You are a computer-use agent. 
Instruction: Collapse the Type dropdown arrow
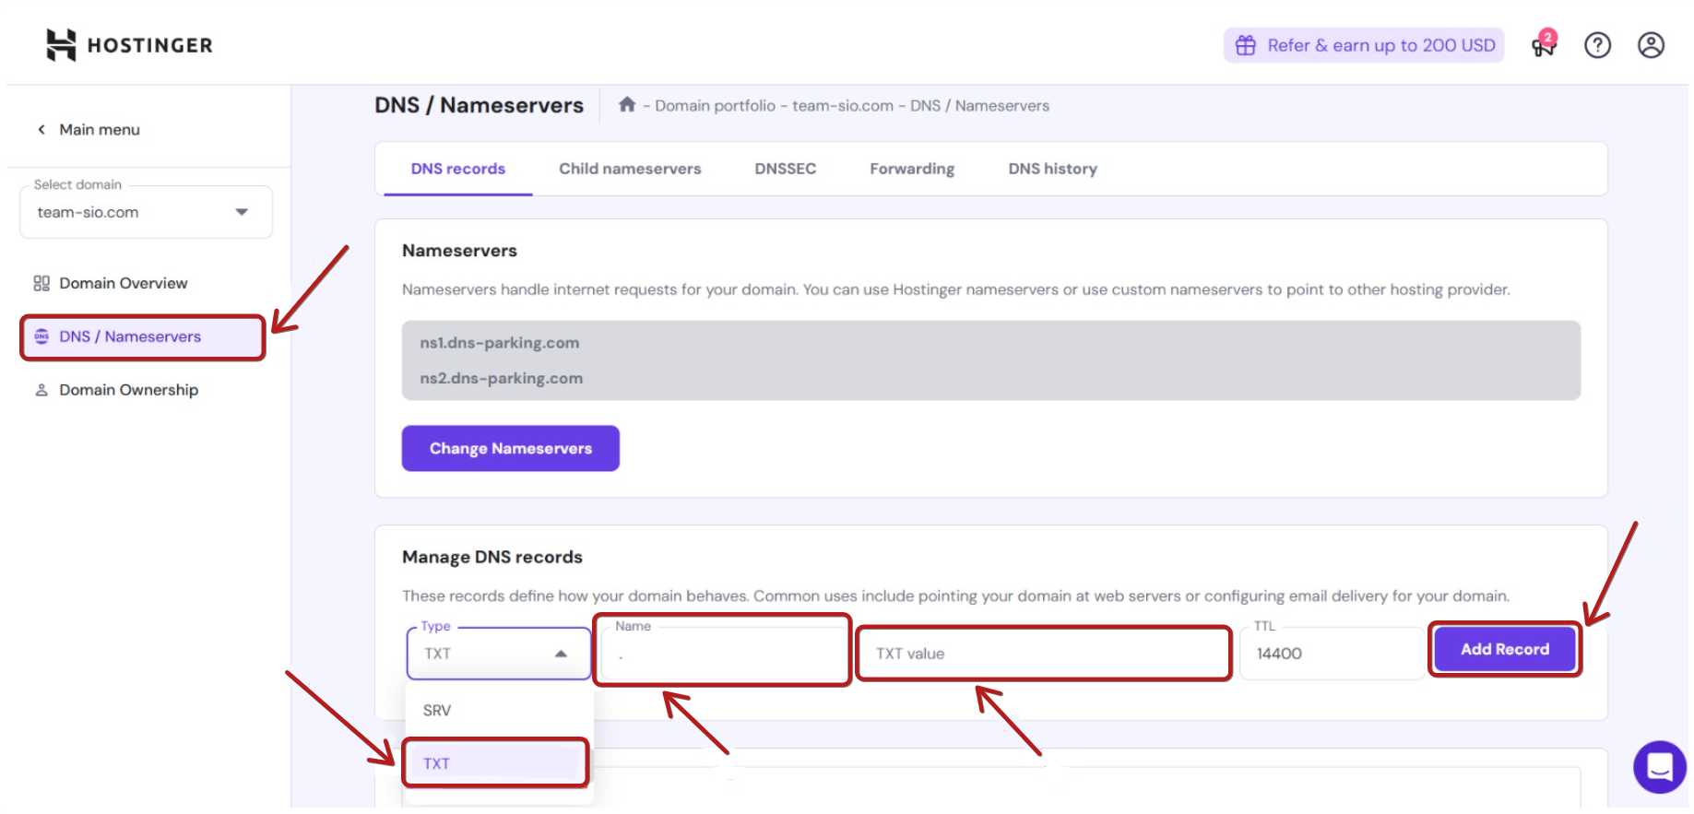click(561, 654)
